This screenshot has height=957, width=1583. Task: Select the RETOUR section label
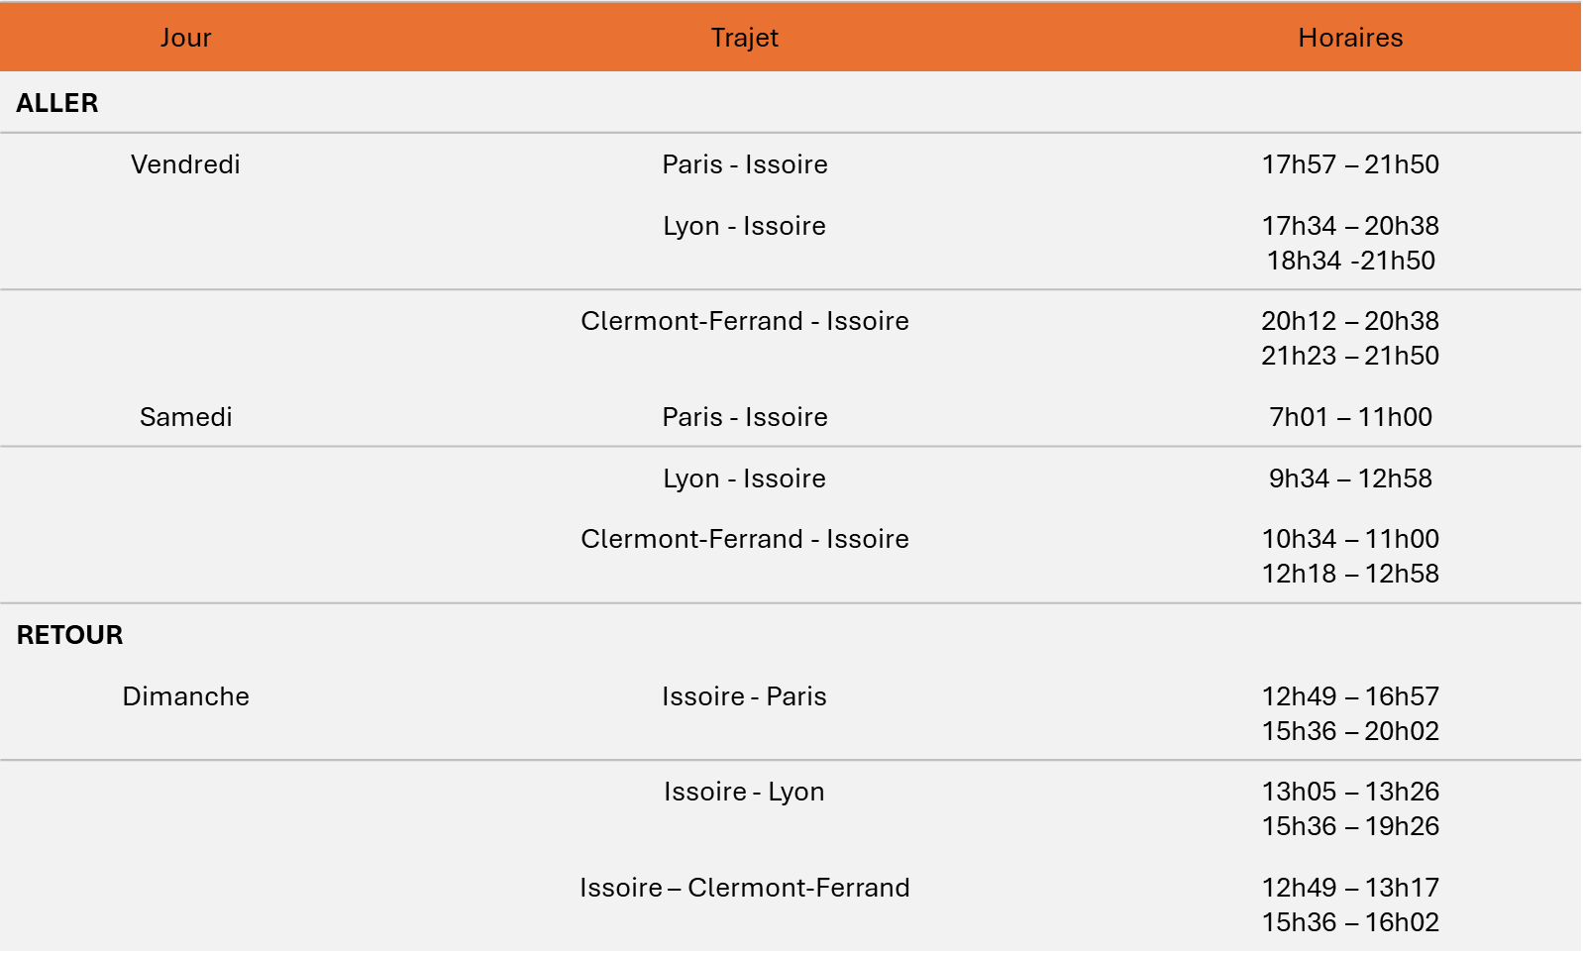click(69, 635)
